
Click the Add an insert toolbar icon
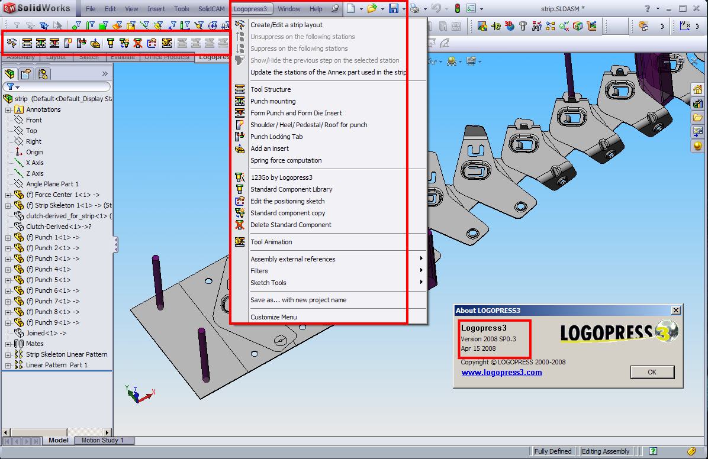coord(95,43)
